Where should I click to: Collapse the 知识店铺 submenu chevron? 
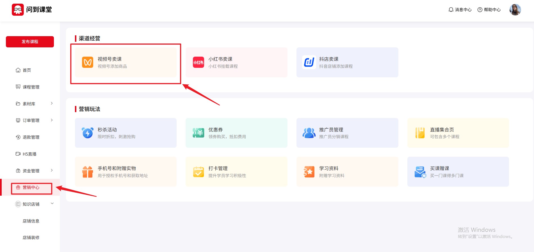pyautogui.click(x=52, y=204)
